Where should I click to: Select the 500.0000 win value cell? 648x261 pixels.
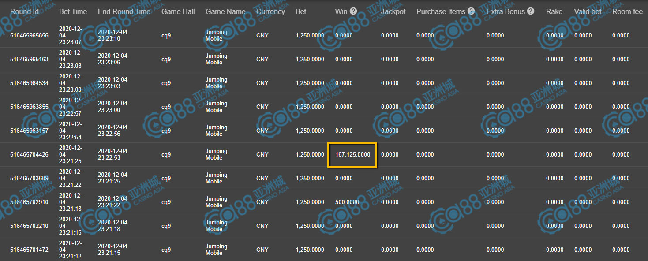point(347,202)
